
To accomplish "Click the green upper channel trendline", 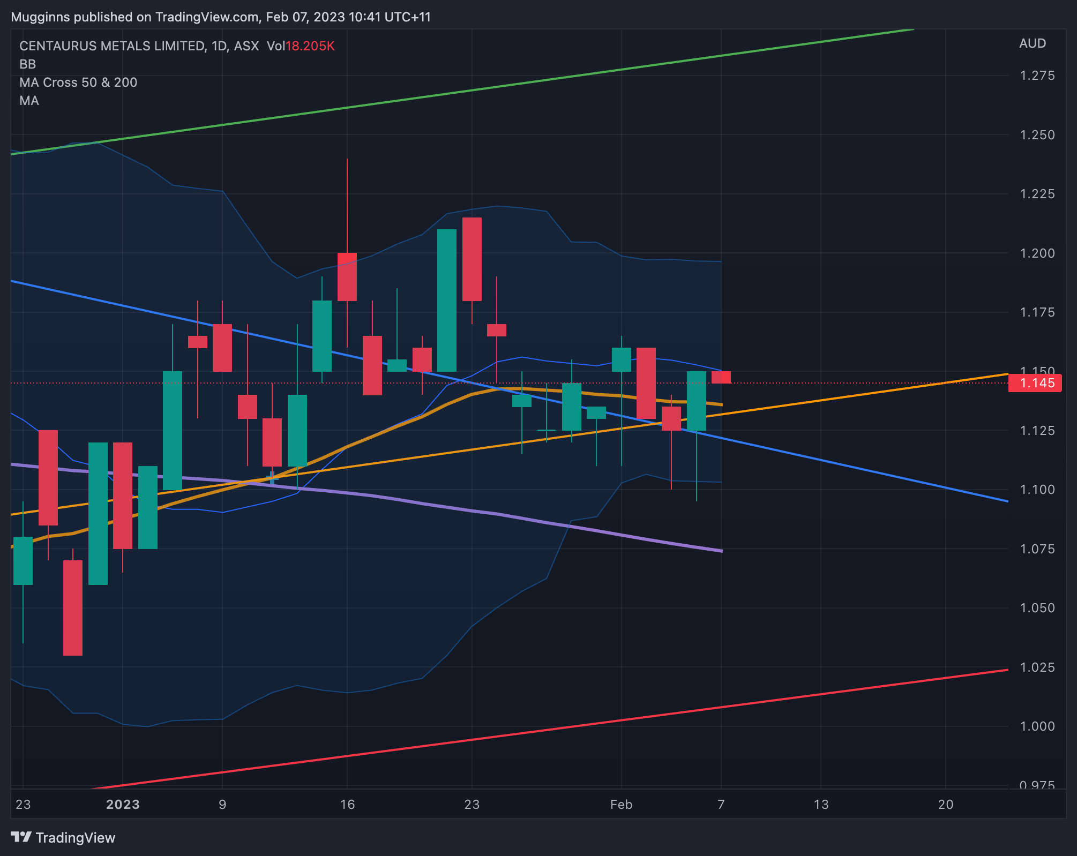I will coord(472,90).
